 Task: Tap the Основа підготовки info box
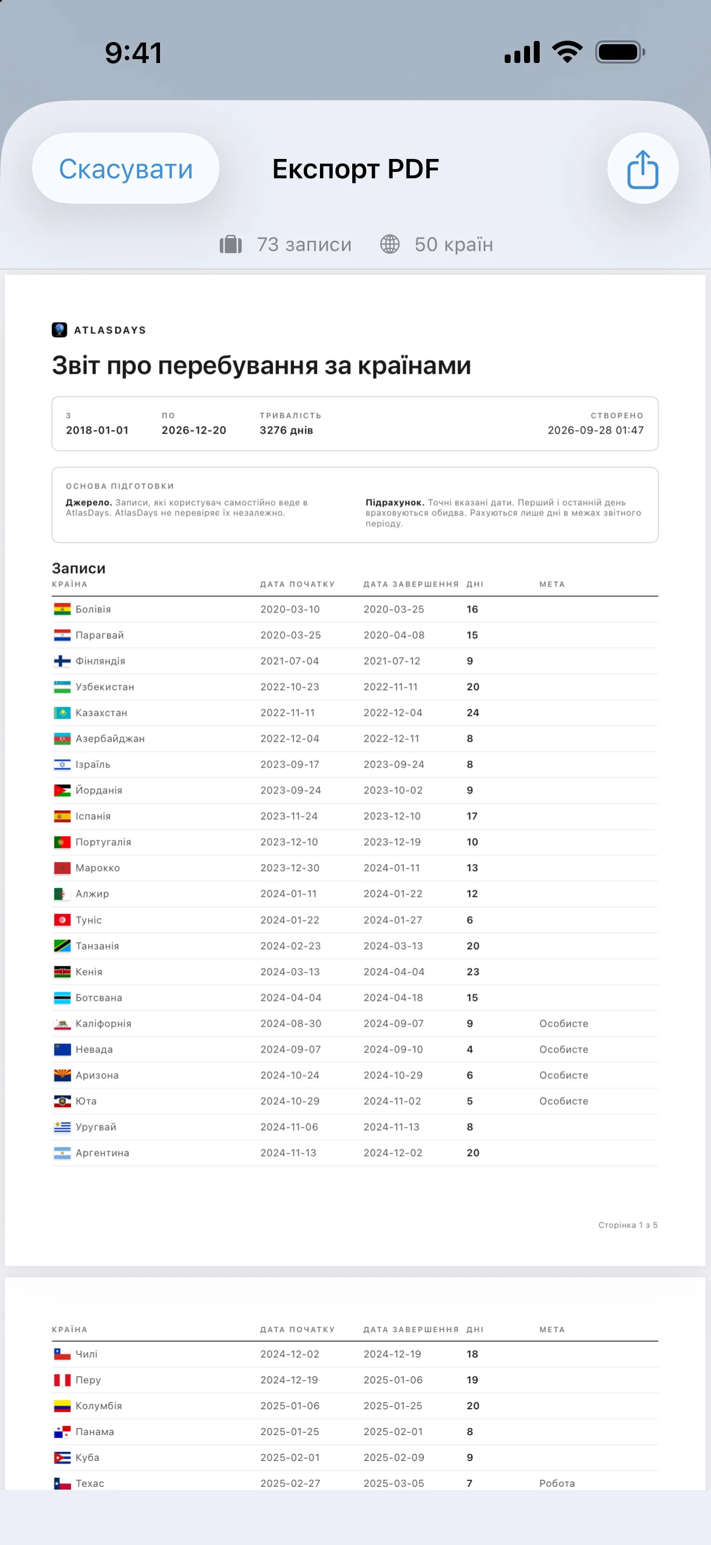click(x=355, y=505)
